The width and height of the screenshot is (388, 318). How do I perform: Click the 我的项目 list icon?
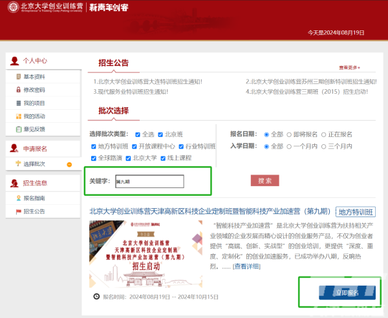pos(18,103)
